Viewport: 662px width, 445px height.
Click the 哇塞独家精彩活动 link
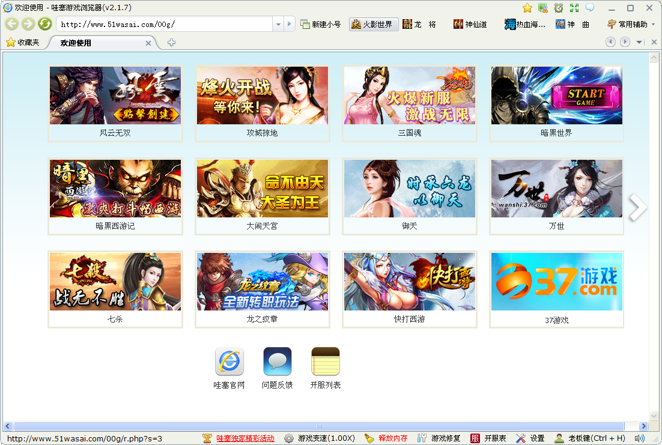[245, 438]
